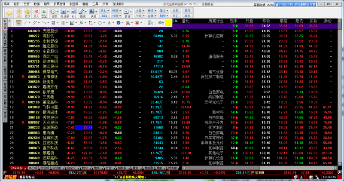
Task: Click the 港股 button
Action: [176, 11]
